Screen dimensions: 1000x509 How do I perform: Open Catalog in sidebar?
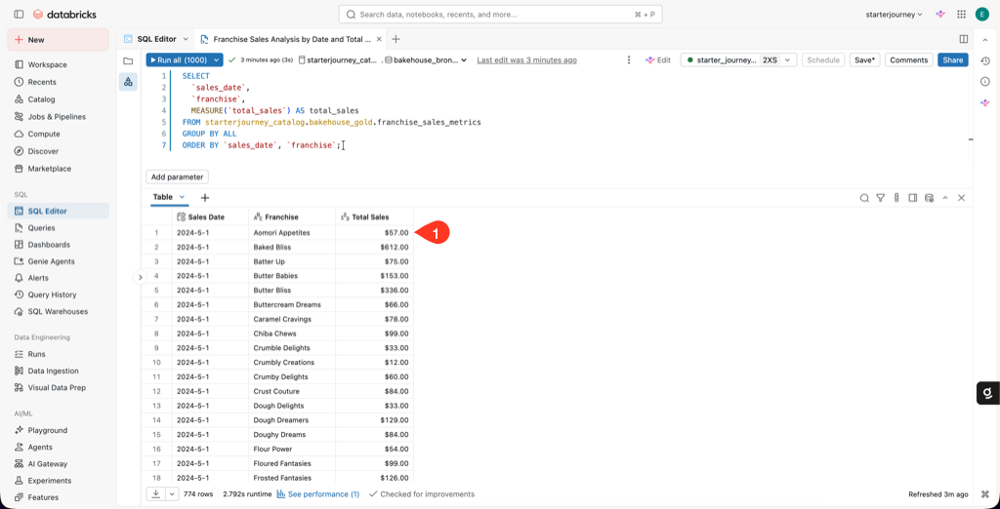pyautogui.click(x=58, y=99)
